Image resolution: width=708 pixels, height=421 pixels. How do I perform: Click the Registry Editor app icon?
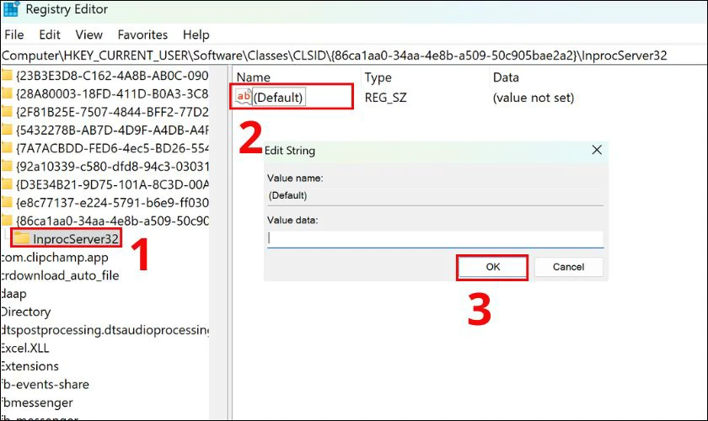11,8
